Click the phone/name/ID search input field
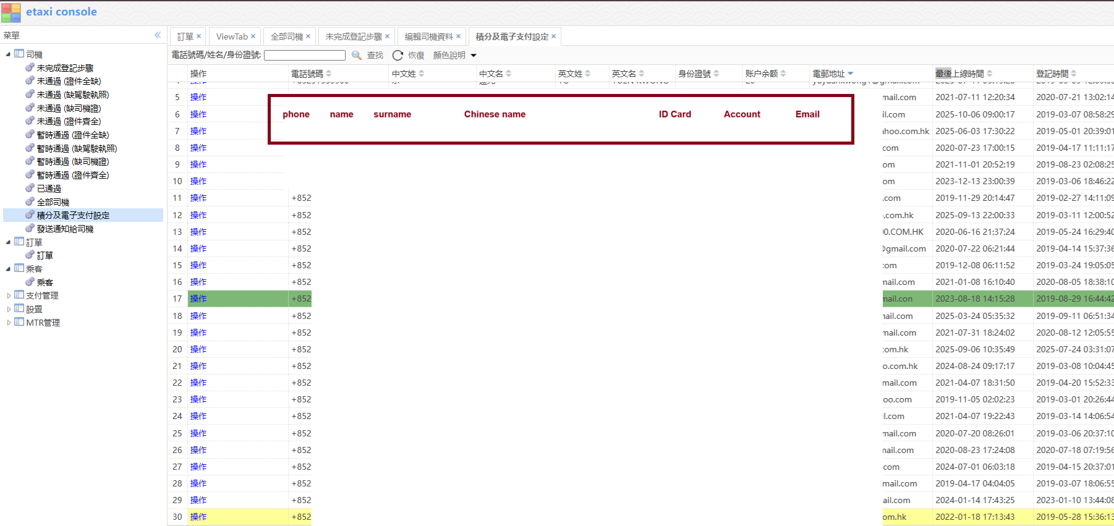This screenshot has height=526, width=1114. pos(304,56)
